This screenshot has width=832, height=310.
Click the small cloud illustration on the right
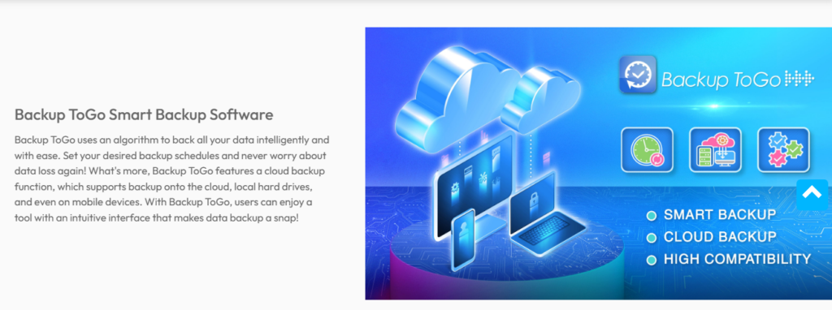pyautogui.click(x=541, y=101)
